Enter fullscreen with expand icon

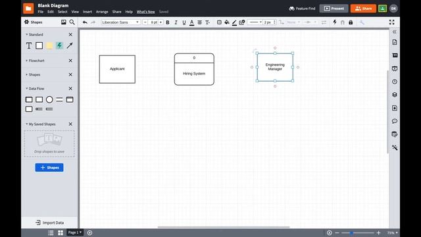click(x=392, y=22)
